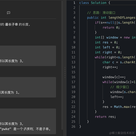Image resolution: width=136 pixels, height=136 pixels.
Task: Click the pane divider drag handle dots
Action: 65,73
